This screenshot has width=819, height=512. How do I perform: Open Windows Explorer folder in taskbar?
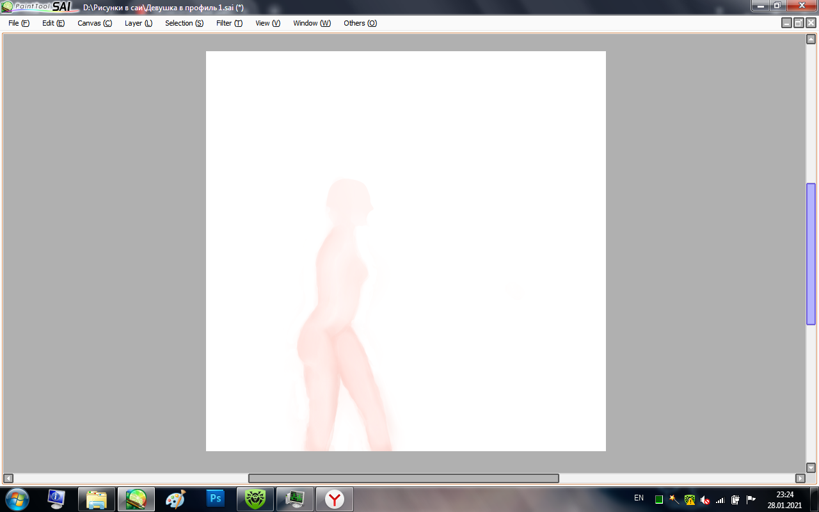pyautogui.click(x=96, y=499)
